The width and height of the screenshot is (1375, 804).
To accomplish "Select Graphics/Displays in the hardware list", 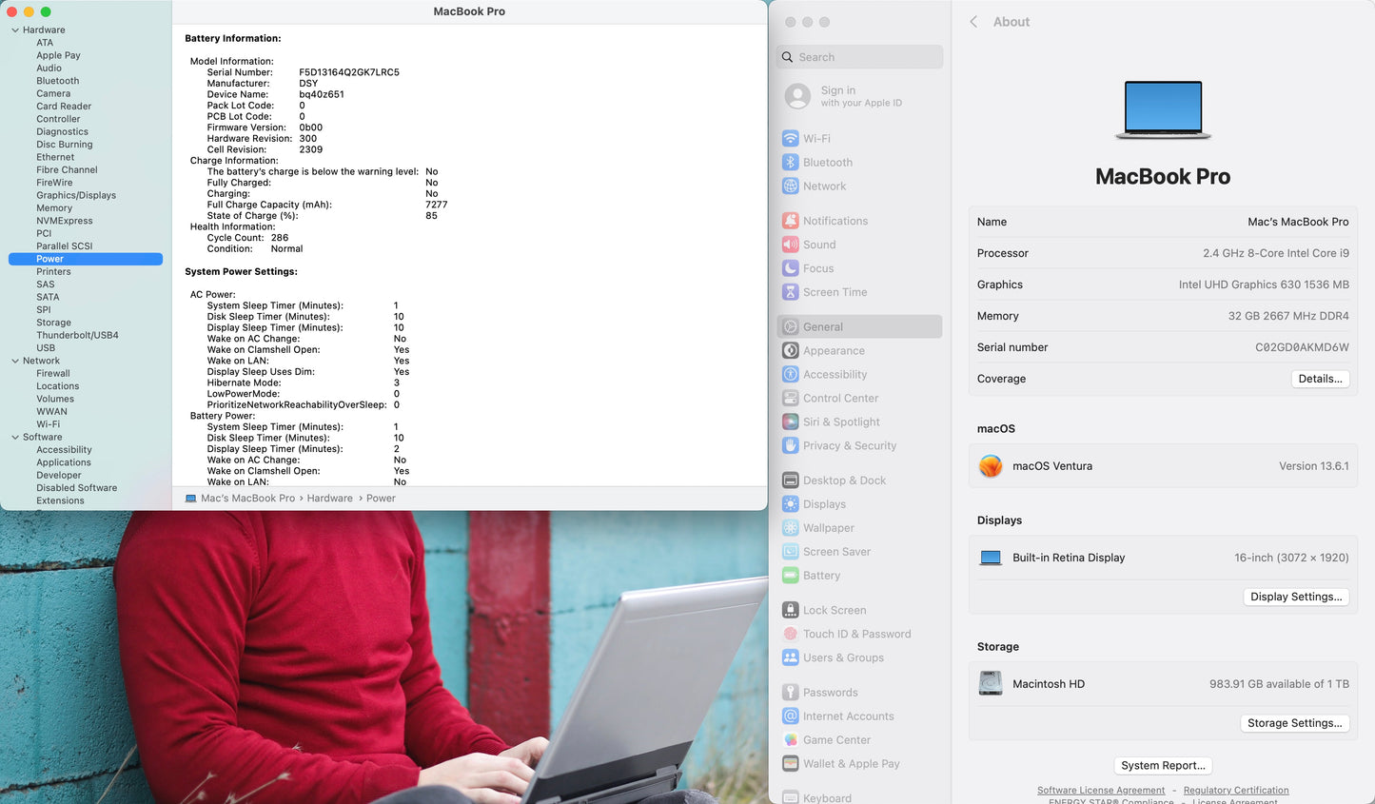I will coord(76,195).
